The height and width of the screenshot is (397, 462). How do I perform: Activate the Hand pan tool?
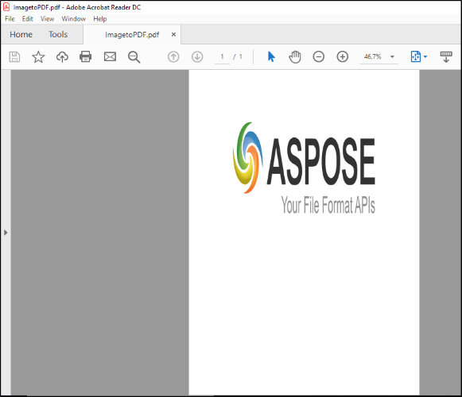(x=295, y=57)
